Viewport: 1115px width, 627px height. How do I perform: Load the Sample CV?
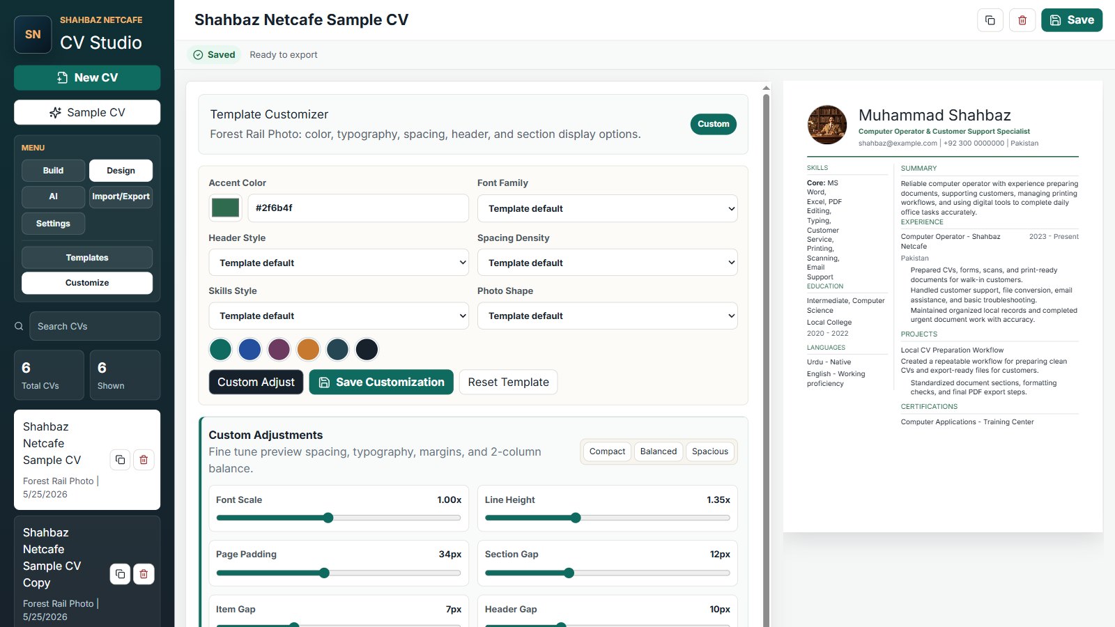[x=87, y=112]
